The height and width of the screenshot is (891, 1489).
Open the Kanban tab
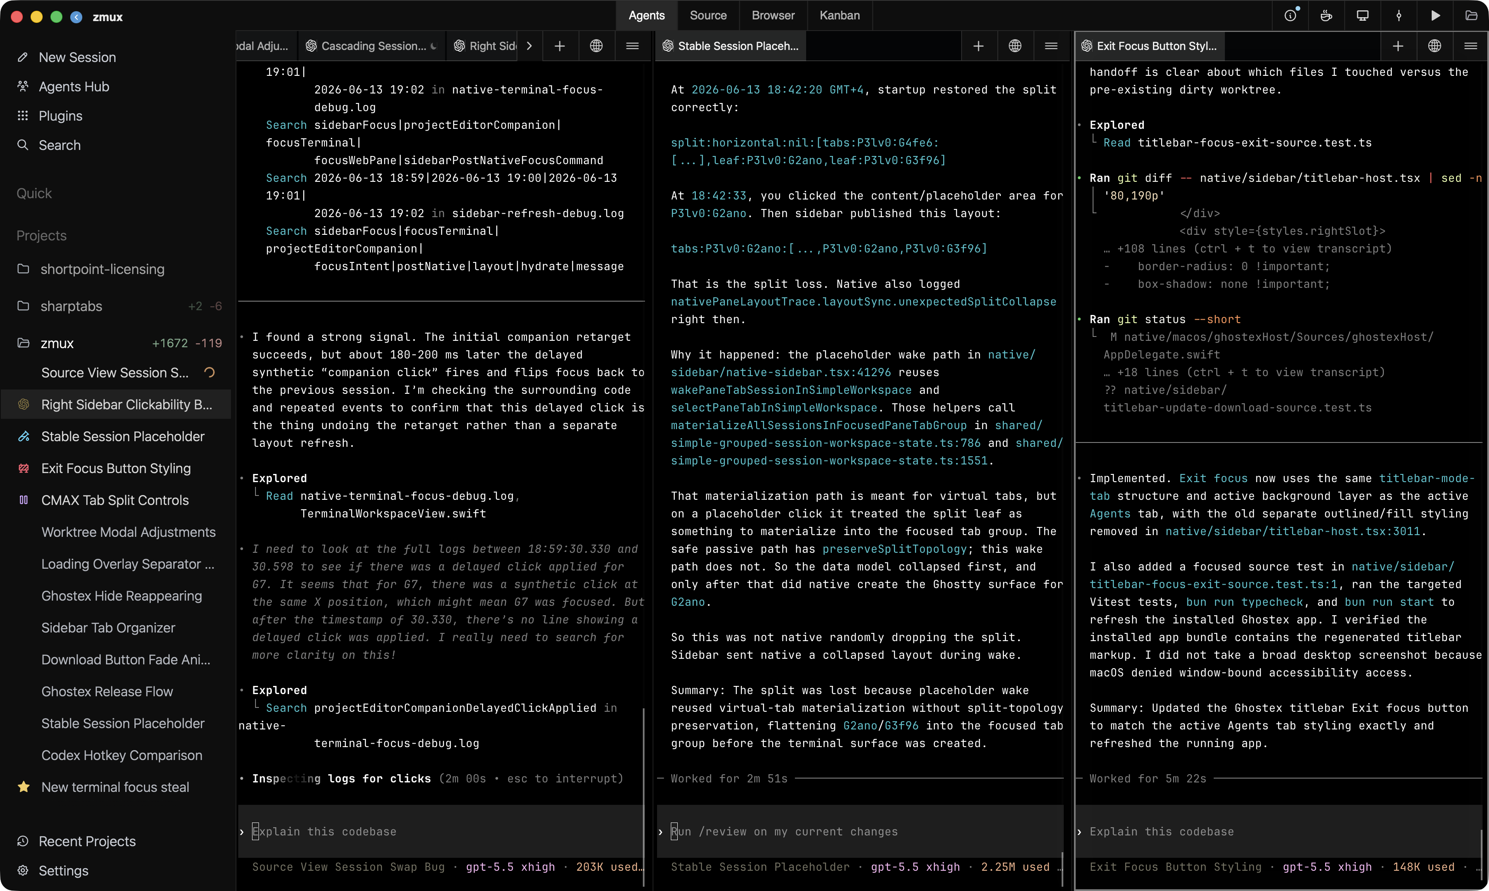[x=839, y=16]
